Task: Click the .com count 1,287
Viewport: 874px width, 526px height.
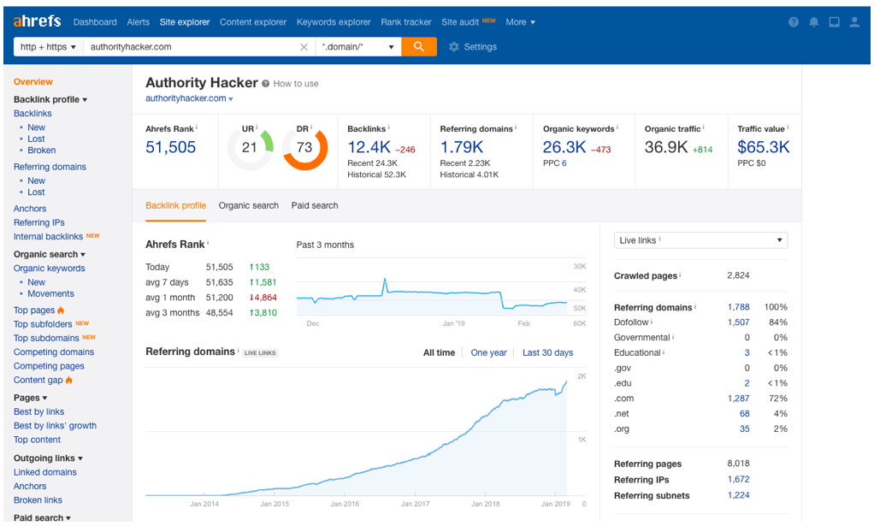Action: [x=739, y=399]
